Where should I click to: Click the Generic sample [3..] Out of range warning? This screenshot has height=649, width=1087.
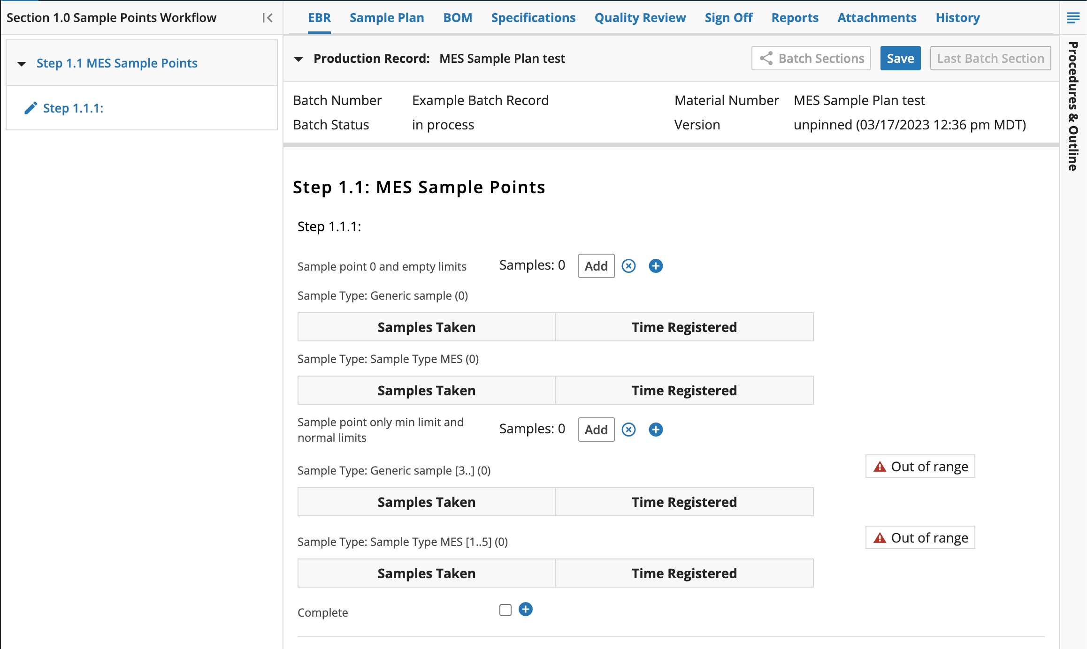(920, 466)
